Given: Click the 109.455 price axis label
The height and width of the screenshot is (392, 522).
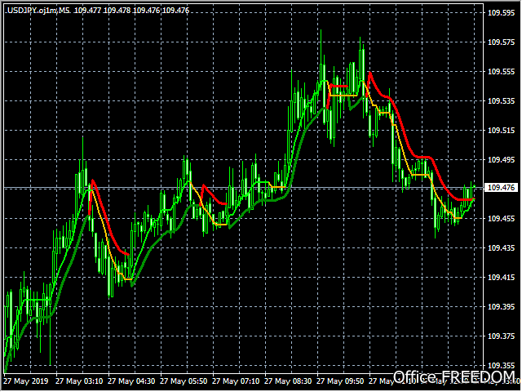Looking at the screenshot, I should 501,218.
